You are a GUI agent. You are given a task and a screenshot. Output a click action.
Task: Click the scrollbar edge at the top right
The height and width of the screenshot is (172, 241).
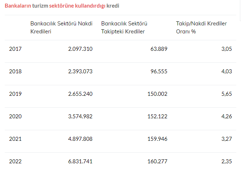[x=240, y=10]
